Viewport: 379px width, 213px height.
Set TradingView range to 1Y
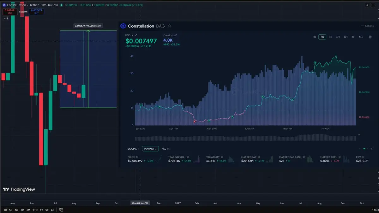click(41, 210)
